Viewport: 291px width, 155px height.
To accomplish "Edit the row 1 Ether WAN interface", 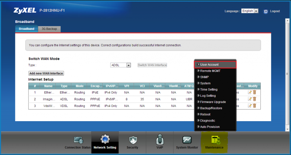I will pos(250,92).
